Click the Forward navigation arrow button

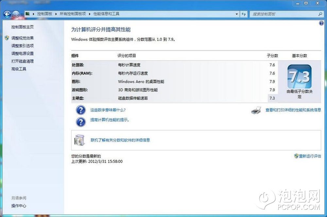click(x=16, y=14)
